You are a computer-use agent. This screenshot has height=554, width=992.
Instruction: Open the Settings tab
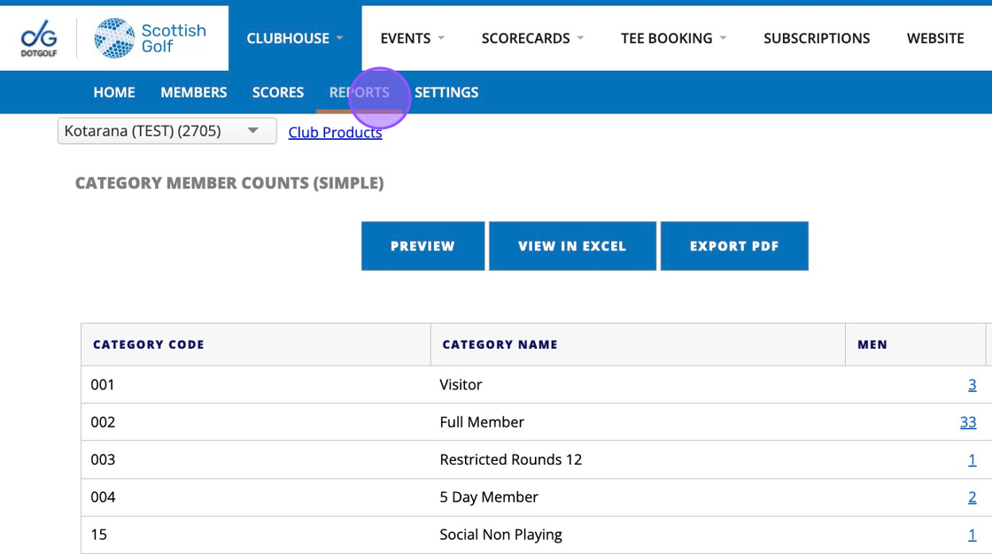446,92
